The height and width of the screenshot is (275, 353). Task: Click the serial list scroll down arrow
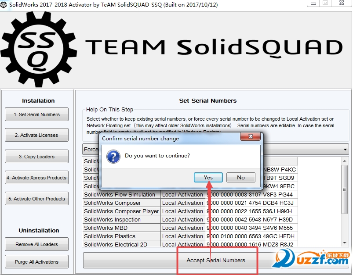(345, 243)
